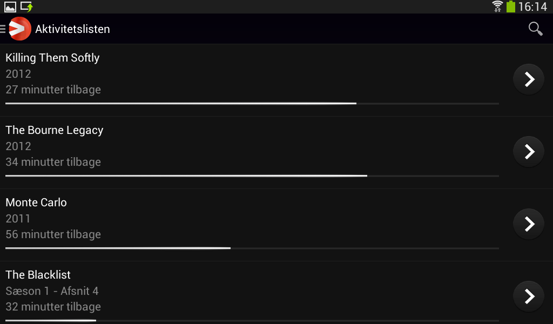This screenshot has width=553, height=324.
Task: Open The Bourne Legacy arrow button
Action: click(x=529, y=152)
